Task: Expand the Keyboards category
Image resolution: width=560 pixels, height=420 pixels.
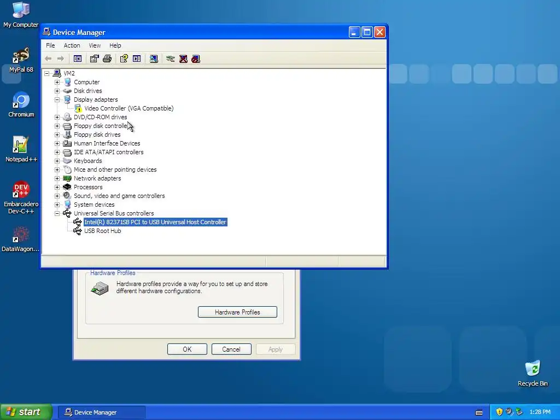Action: tap(57, 161)
